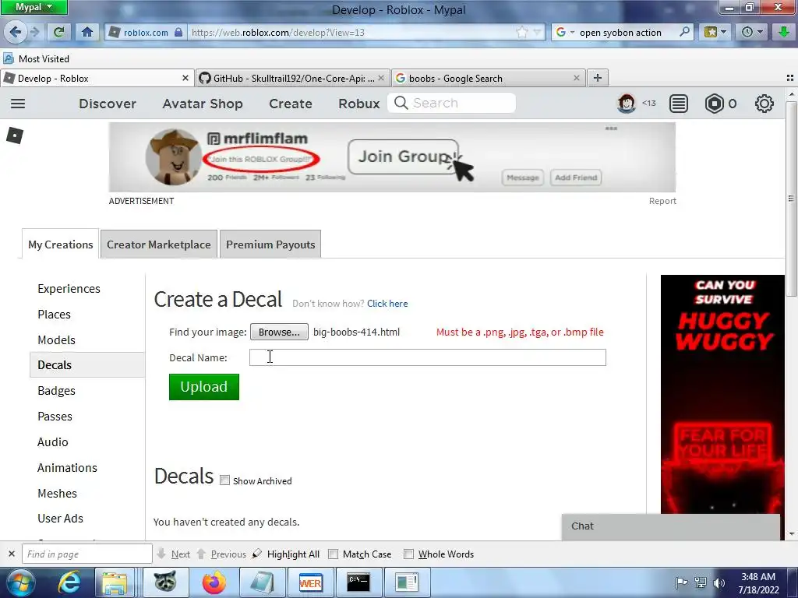Select Badges in the sidebar
The width and height of the screenshot is (798, 598).
pos(56,390)
